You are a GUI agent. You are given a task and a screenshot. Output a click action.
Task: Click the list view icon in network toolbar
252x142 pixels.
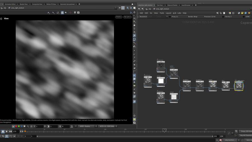221,13
